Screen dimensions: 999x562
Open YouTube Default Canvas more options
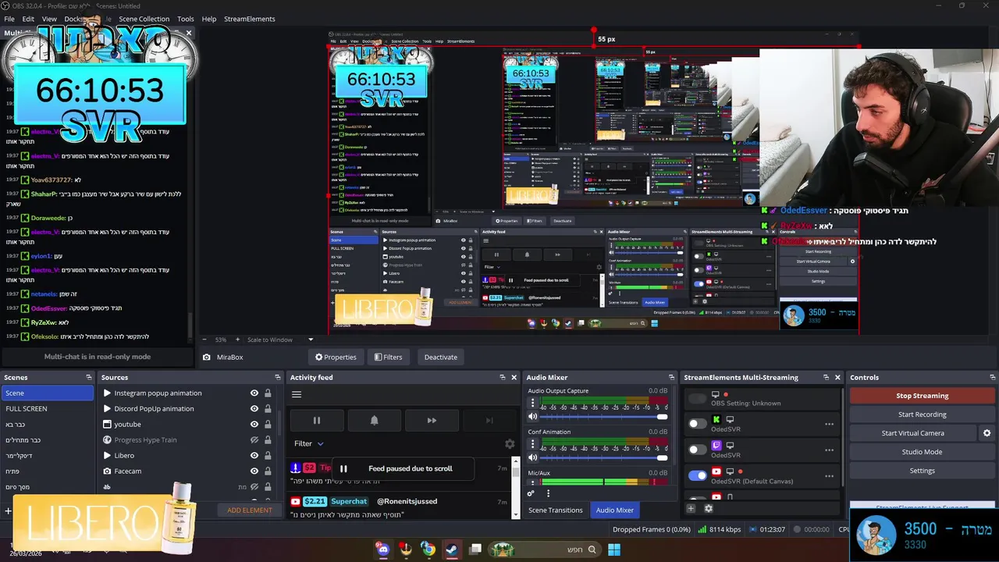pyautogui.click(x=829, y=476)
